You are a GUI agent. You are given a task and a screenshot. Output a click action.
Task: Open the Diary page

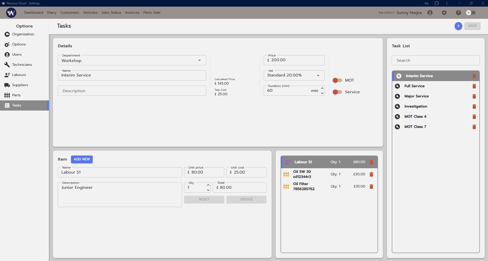point(52,12)
